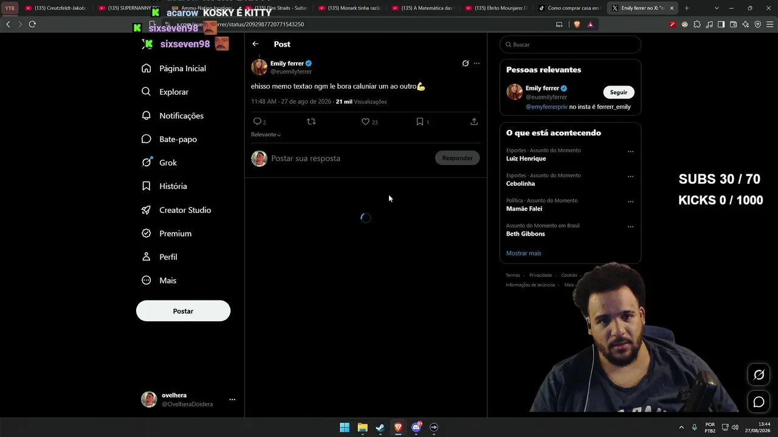Open options for Luiz Henrique trend
This screenshot has width=778, height=437.
tap(630, 152)
